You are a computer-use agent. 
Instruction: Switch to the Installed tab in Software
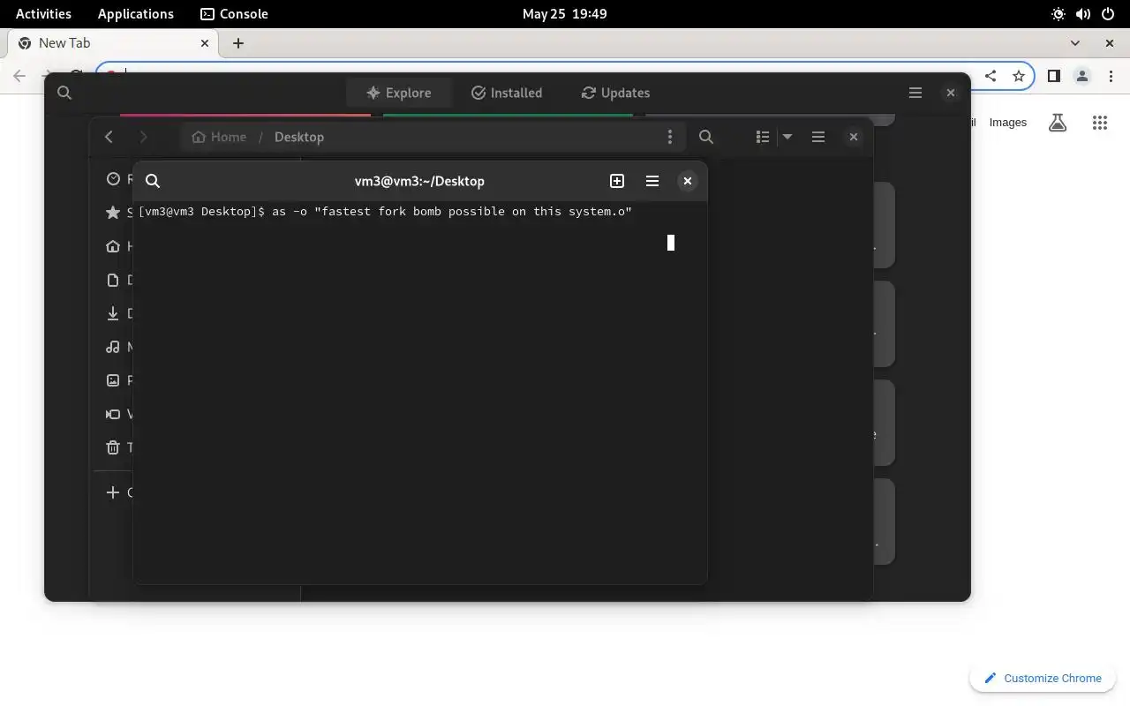pos(507,93)
